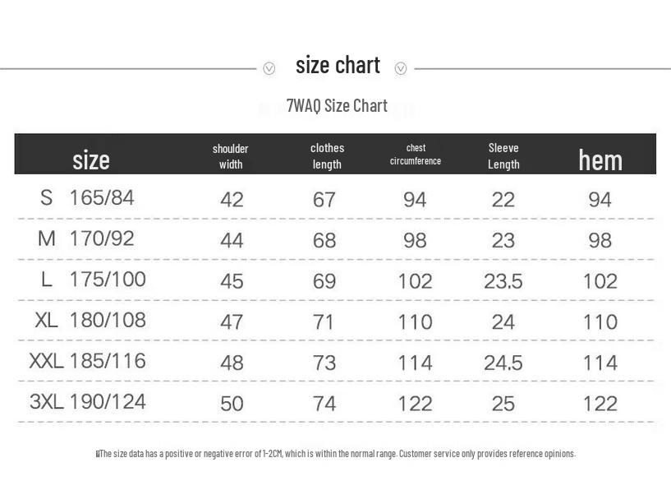The image size is (671, 504).
Task: Select the M 170/92 size row label
Action: click(86, 238)
